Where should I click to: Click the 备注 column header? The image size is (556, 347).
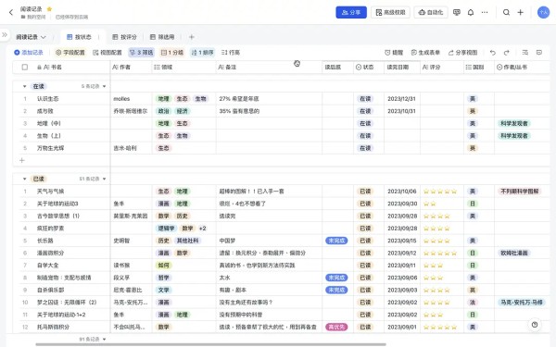click(x=269, y=67)
